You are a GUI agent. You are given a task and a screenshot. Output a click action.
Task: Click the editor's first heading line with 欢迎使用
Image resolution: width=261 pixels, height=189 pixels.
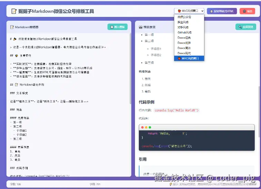pos(43,39)
